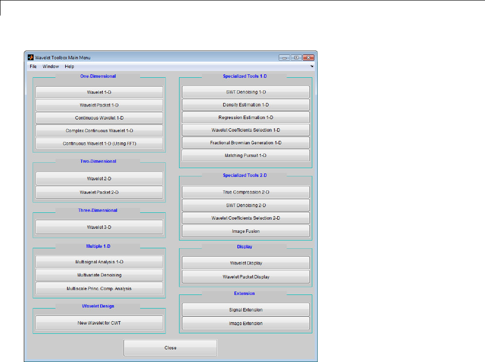Click the Specialized Tools 2-D heading
The image size is (485, 362).
click(245, 175)
